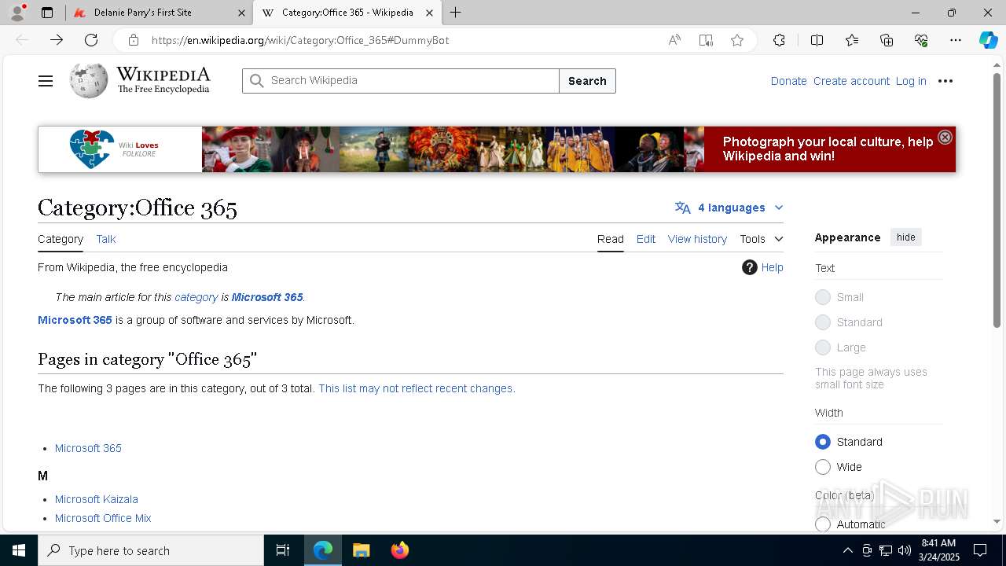Open the notification center icon
The image size is (1006, 566).
980,550
